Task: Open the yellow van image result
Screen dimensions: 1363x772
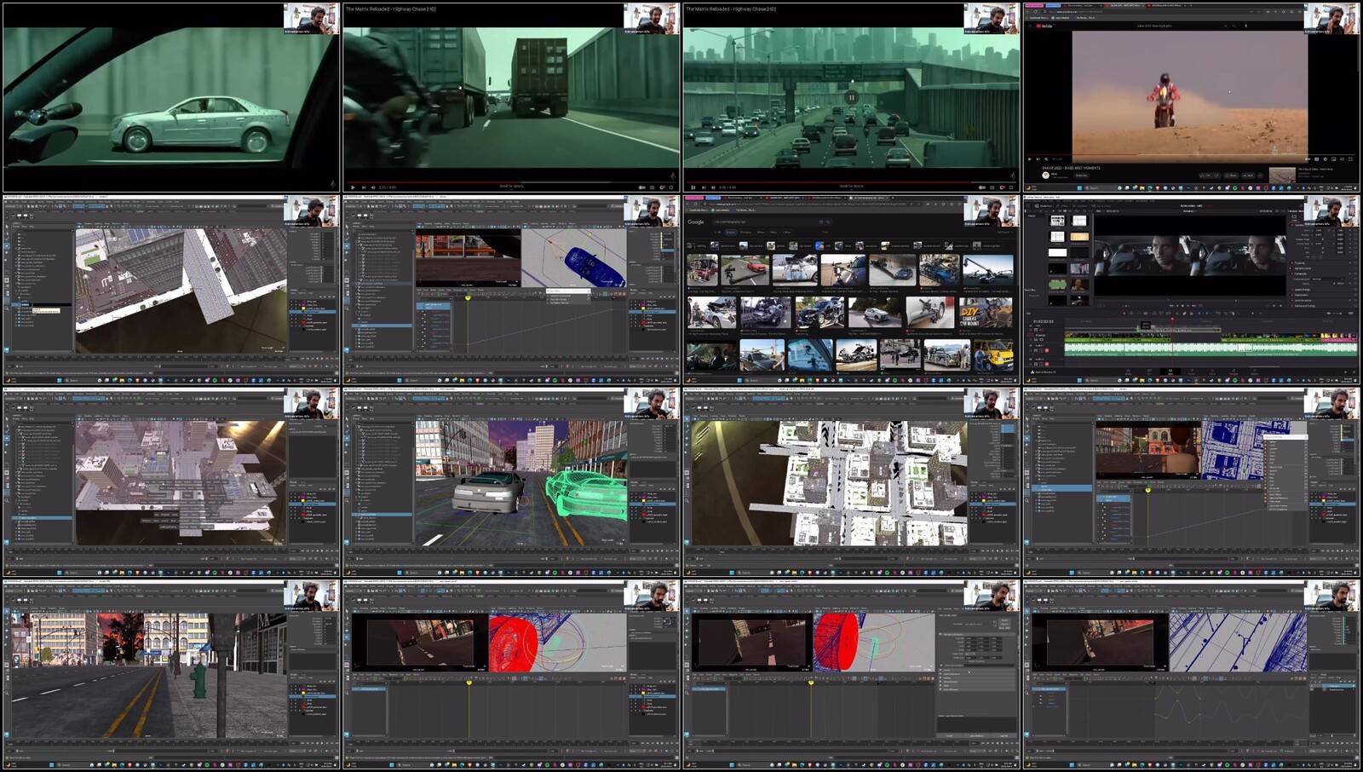Action: click(x=993, y=355)
